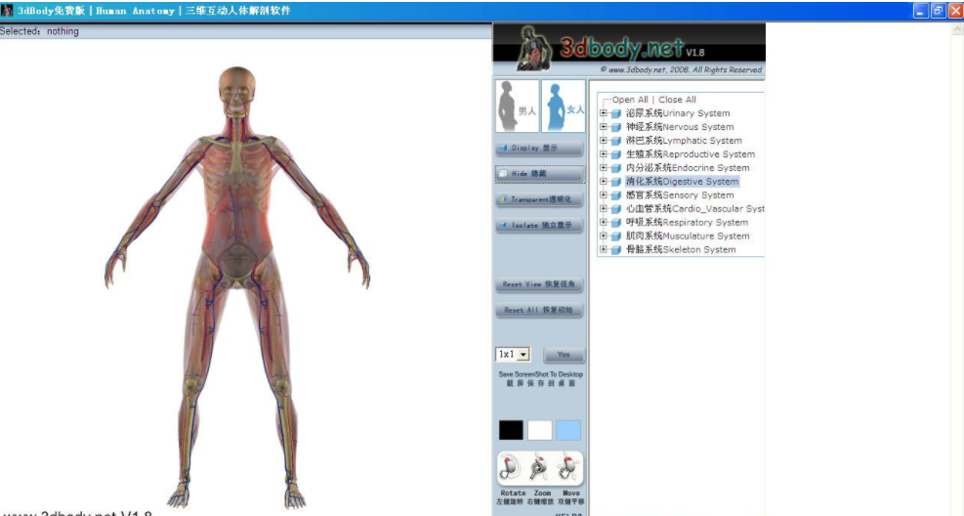Click the Rotate mouse control icon
Viewport: 964px width, 516px height.
[510, 469]
